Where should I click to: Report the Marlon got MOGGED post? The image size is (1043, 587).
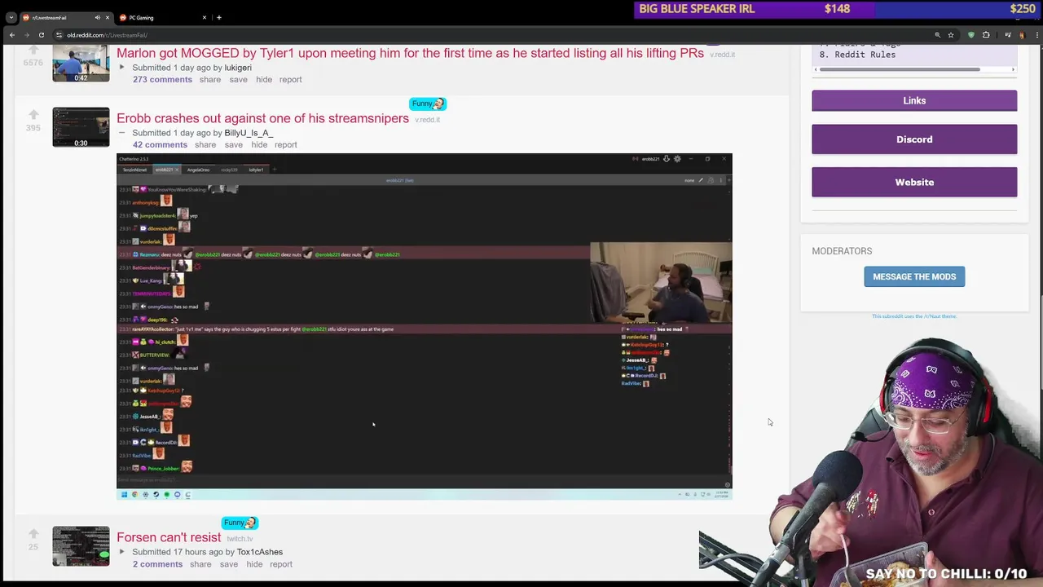(290, 79)
